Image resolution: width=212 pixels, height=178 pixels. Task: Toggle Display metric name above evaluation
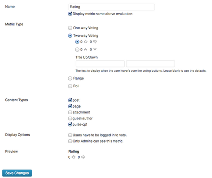[x=70, y=14]
